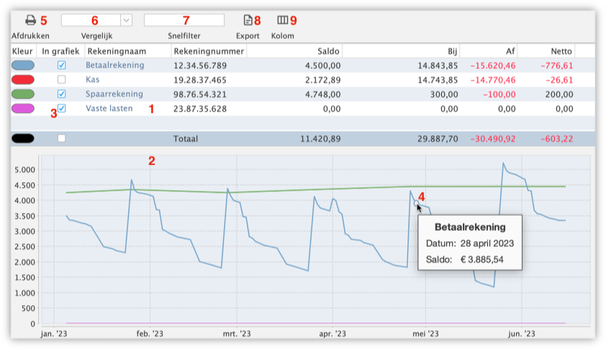
Task: Open the Kolom columns icon
Action: (x=282, y=20)
